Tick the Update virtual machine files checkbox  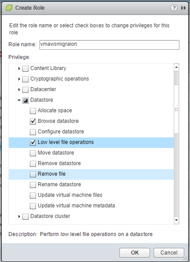click(33, 195)
